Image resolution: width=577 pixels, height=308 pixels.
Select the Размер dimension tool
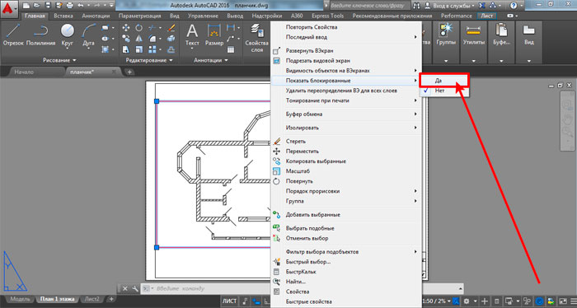click(x=214, y=35)
